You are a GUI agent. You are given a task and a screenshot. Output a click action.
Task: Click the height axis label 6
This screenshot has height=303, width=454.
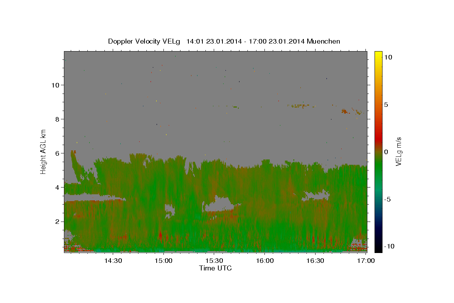(x=56, y=153)
